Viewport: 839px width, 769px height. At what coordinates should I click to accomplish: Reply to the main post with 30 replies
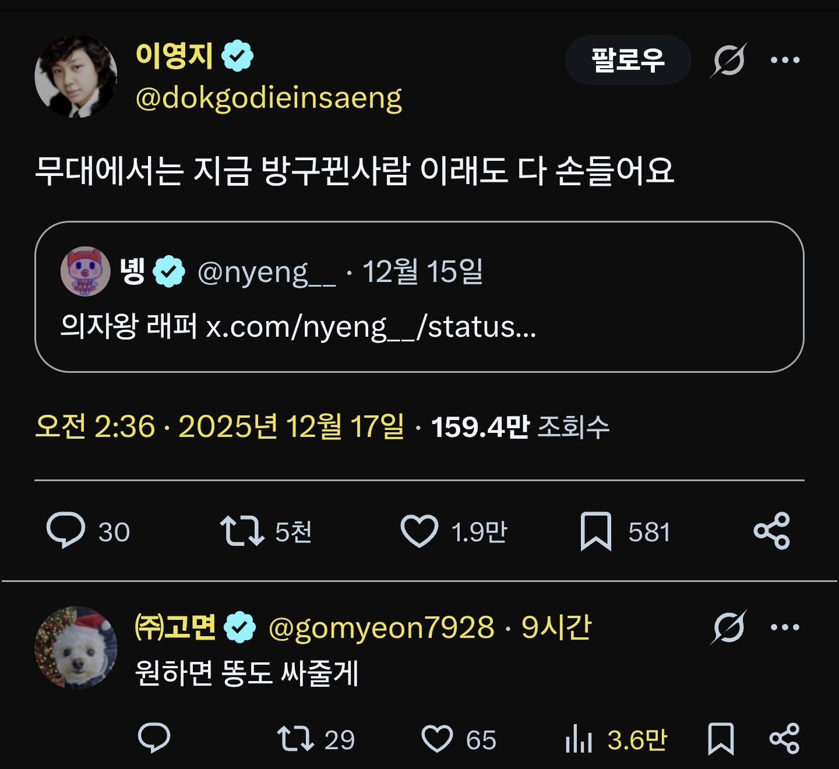click(x=66, y=531)
